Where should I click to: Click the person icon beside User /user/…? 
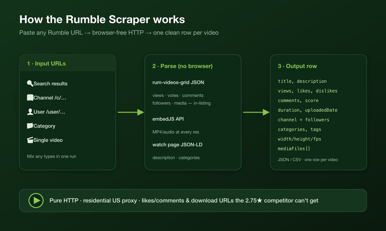pyautogui.click(x=30, y=112)
